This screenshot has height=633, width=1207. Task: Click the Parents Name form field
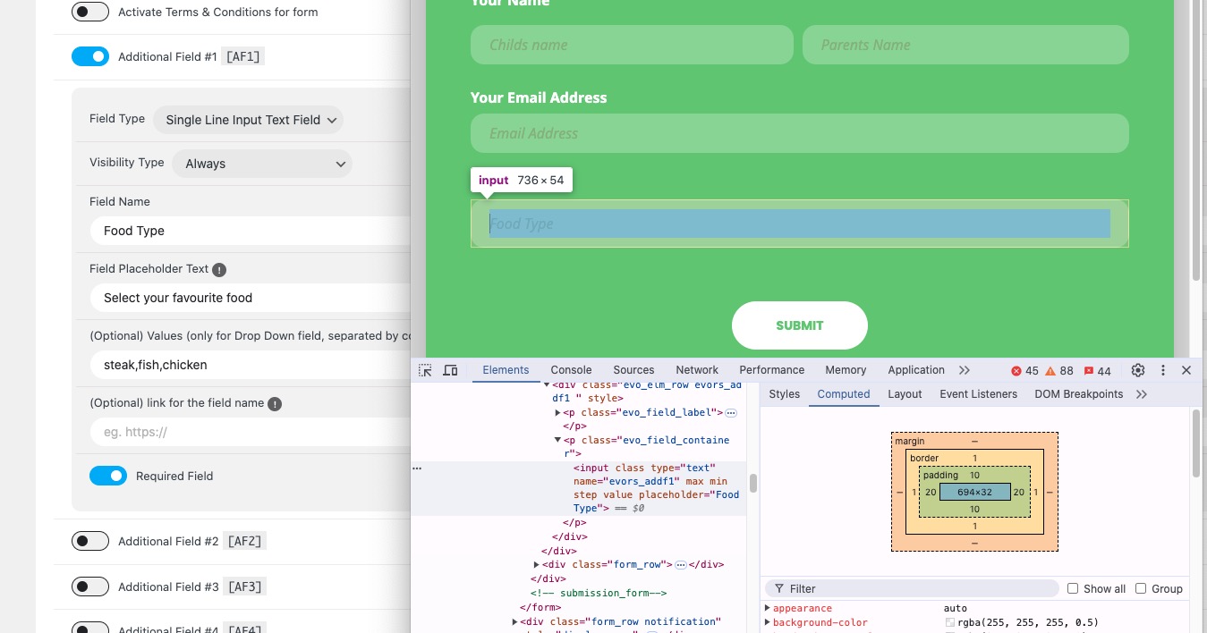[x=965, y=45]
